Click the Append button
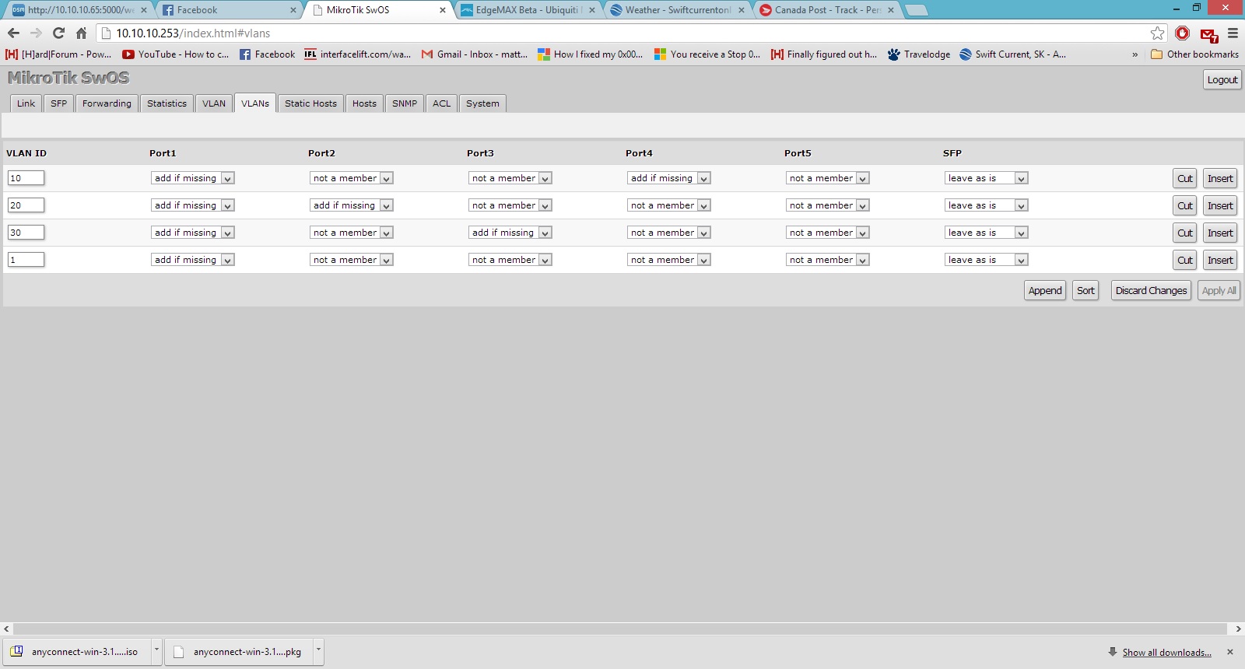The width and height of the screenshot is (1245, 669). 1045,291
